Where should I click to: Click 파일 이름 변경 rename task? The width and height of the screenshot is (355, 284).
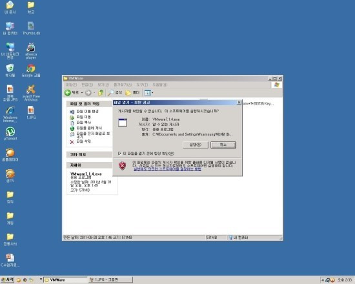click(84, 112)
